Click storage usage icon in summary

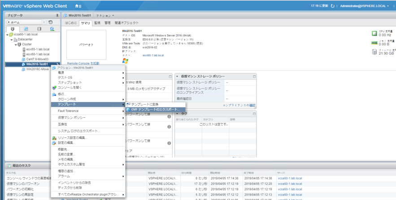[x=374, y=52]
